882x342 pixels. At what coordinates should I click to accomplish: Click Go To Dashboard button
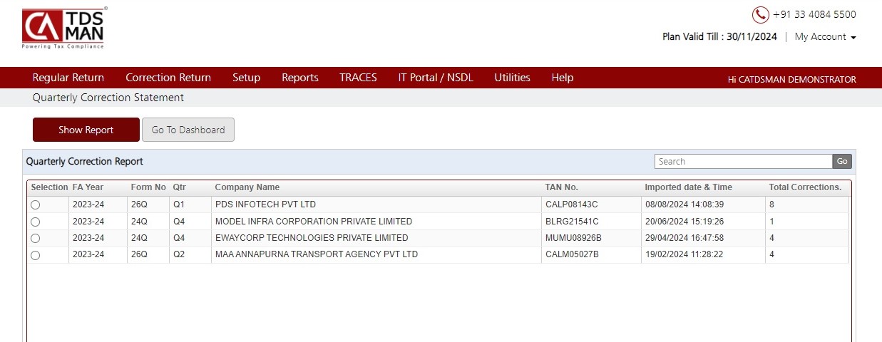pyautogui.click(x=188, y=130)
